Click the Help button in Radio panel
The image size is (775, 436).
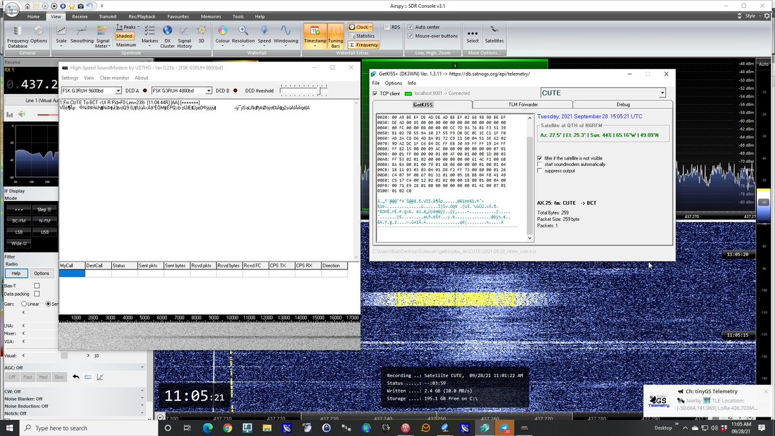[16, 273]
